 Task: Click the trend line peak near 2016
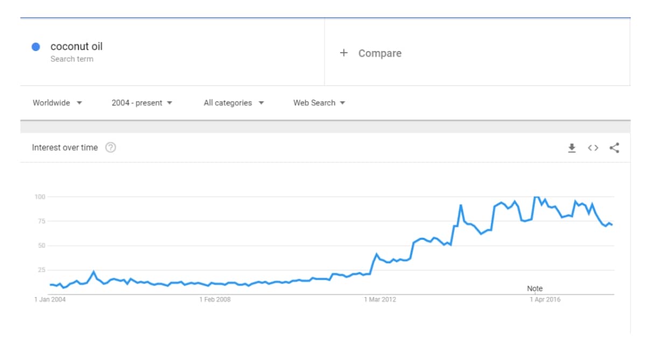pyautogui.click(x=536, y=198)
